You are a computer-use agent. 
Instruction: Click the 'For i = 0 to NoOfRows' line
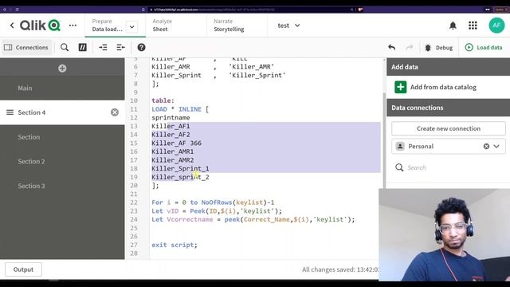[213, 202]
